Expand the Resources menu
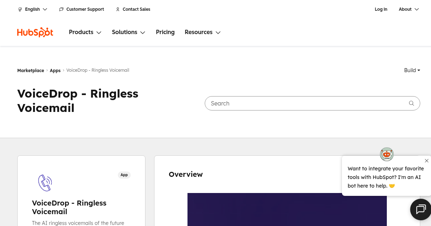Viewport: 431px width, 226px height. pos(203,32)
